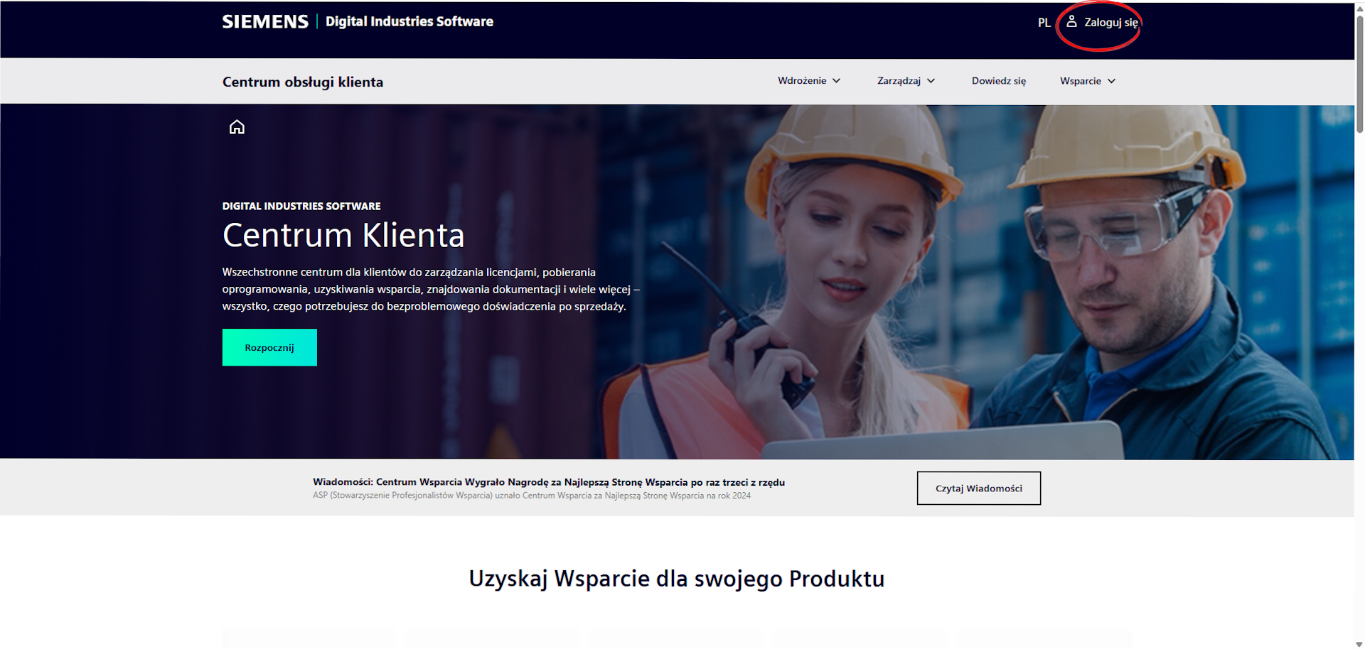The width and height of the screenshot is (1365, 649).
Task: Click the home breadcrumb icon
Action: [237, 127]
